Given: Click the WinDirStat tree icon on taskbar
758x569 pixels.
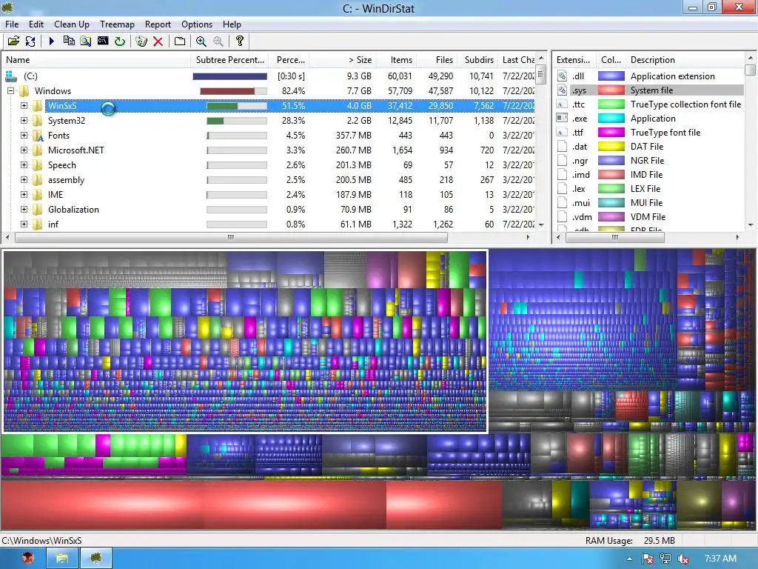Looking at the screenshot, I should (96, 559).
